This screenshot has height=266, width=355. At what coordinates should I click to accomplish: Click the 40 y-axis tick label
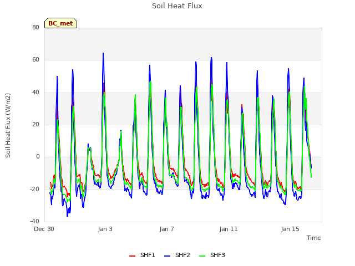pyautogui.click(x=35, y=92)
